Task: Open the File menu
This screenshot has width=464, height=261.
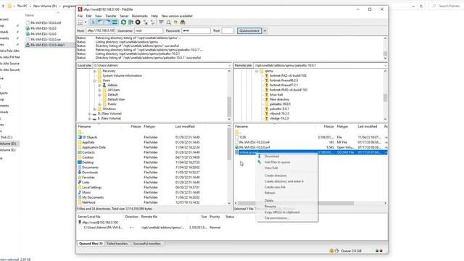Action: tap(80, 16)
